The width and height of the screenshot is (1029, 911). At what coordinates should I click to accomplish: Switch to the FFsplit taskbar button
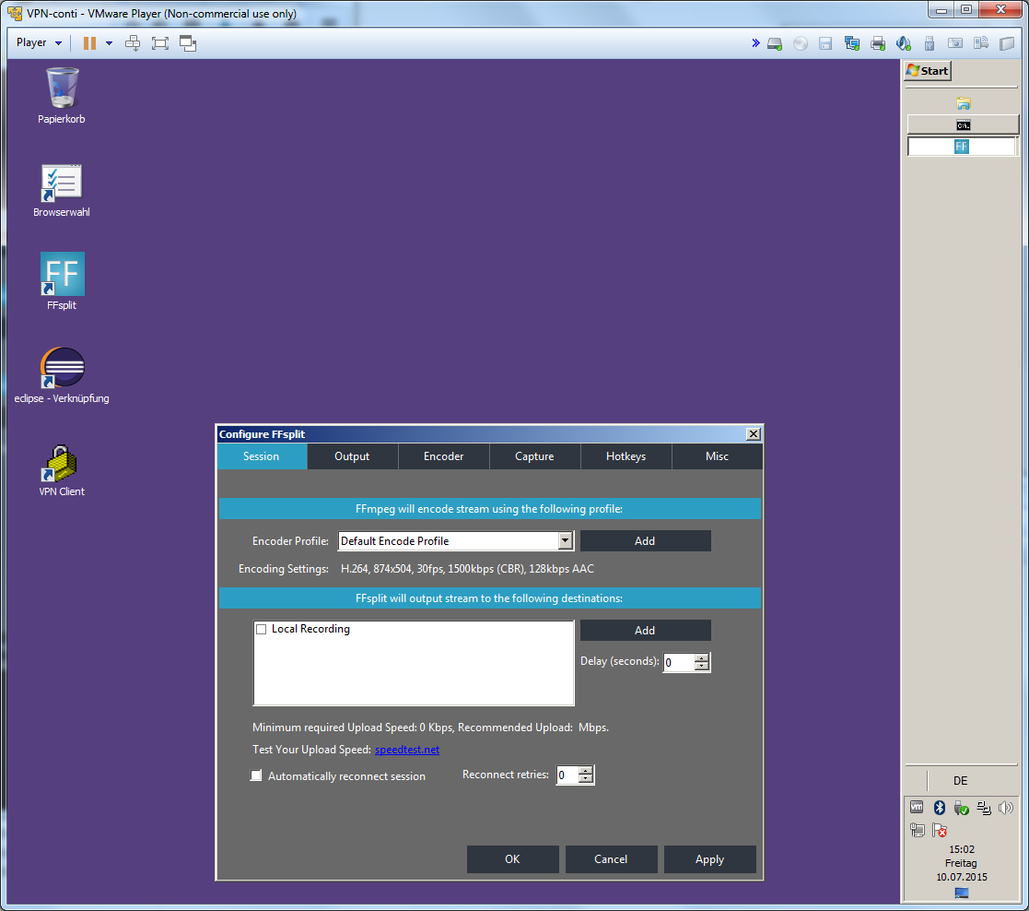point(962,147)
